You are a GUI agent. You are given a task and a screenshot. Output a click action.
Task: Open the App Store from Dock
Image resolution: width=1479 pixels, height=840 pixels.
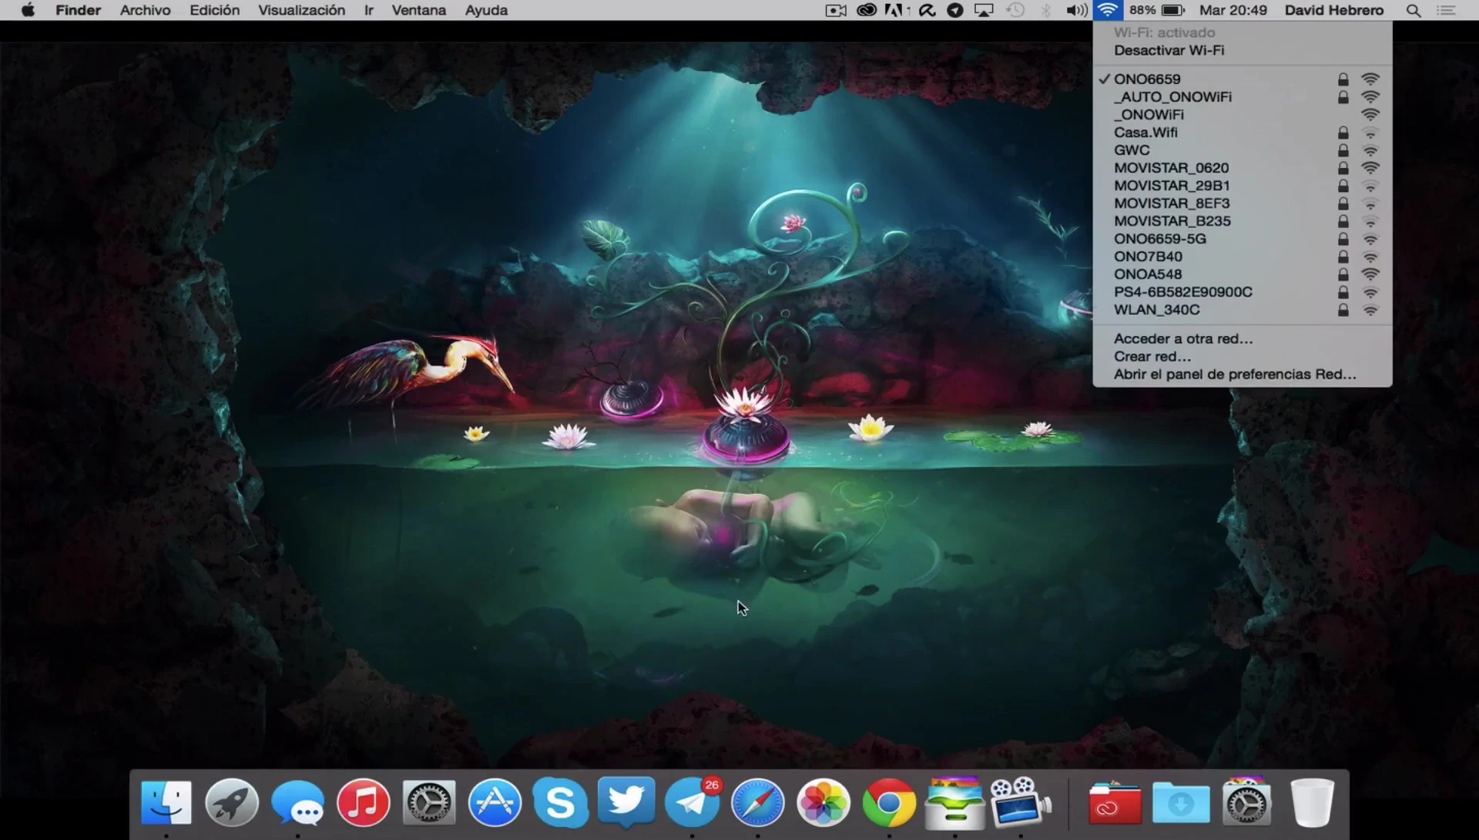coord(495,802)
